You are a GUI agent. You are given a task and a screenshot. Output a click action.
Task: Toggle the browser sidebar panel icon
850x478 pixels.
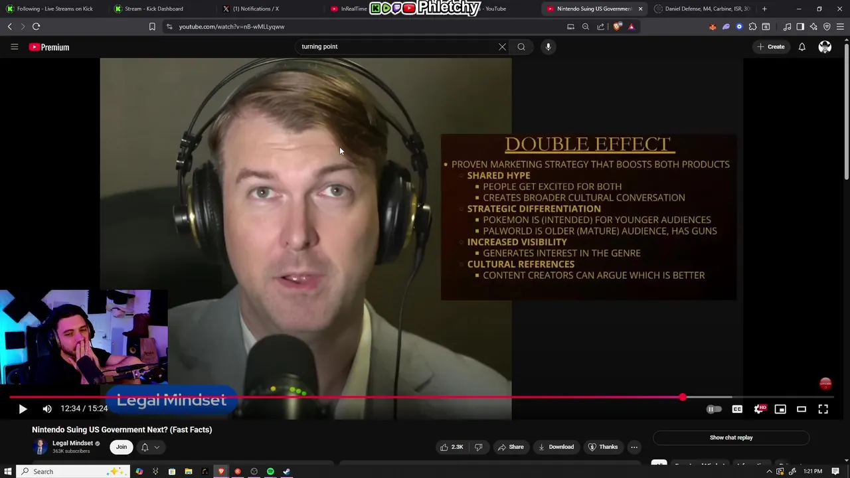coord(800,27)
